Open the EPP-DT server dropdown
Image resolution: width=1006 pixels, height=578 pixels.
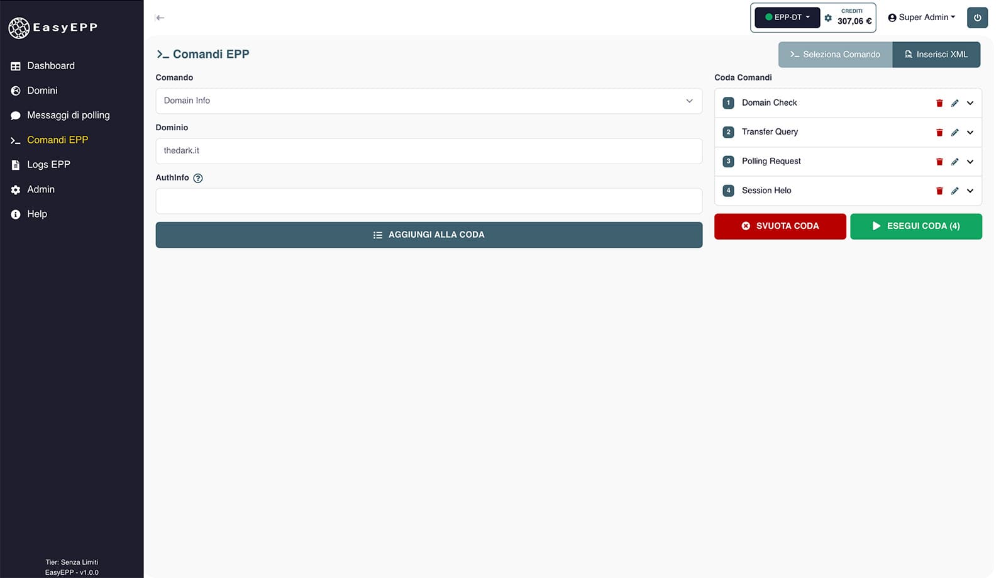pos(787,18)
